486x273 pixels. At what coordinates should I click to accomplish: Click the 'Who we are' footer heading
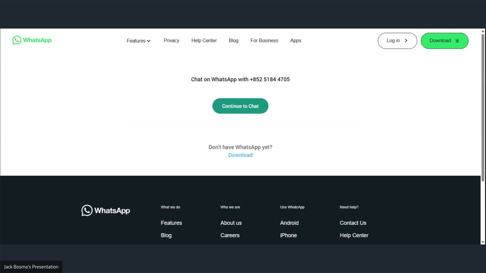click(230, 207)
